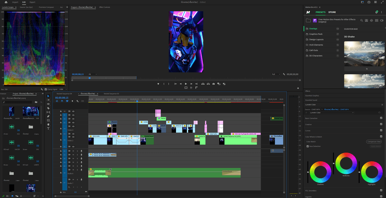Open the Graphics Pack category
The width and height of the screenshot is (386, 198).
(316, 34)
